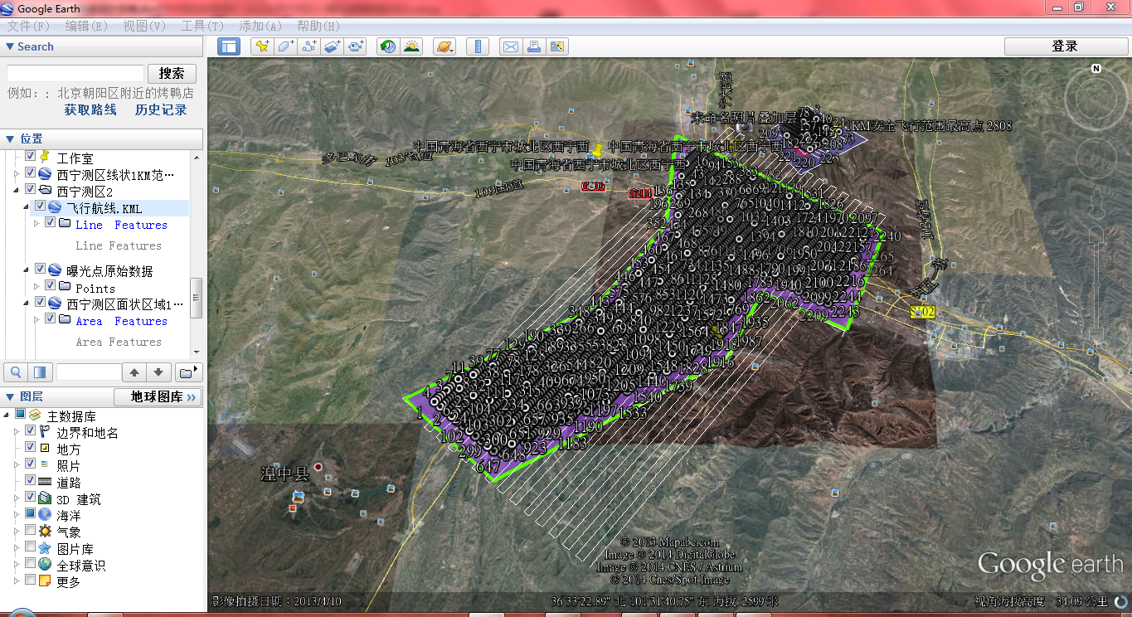Image resolution: width=1132 pixels, height=617 pixels.
Task: Click the 3D 建筑 building icon
Action: click(45, 498)
